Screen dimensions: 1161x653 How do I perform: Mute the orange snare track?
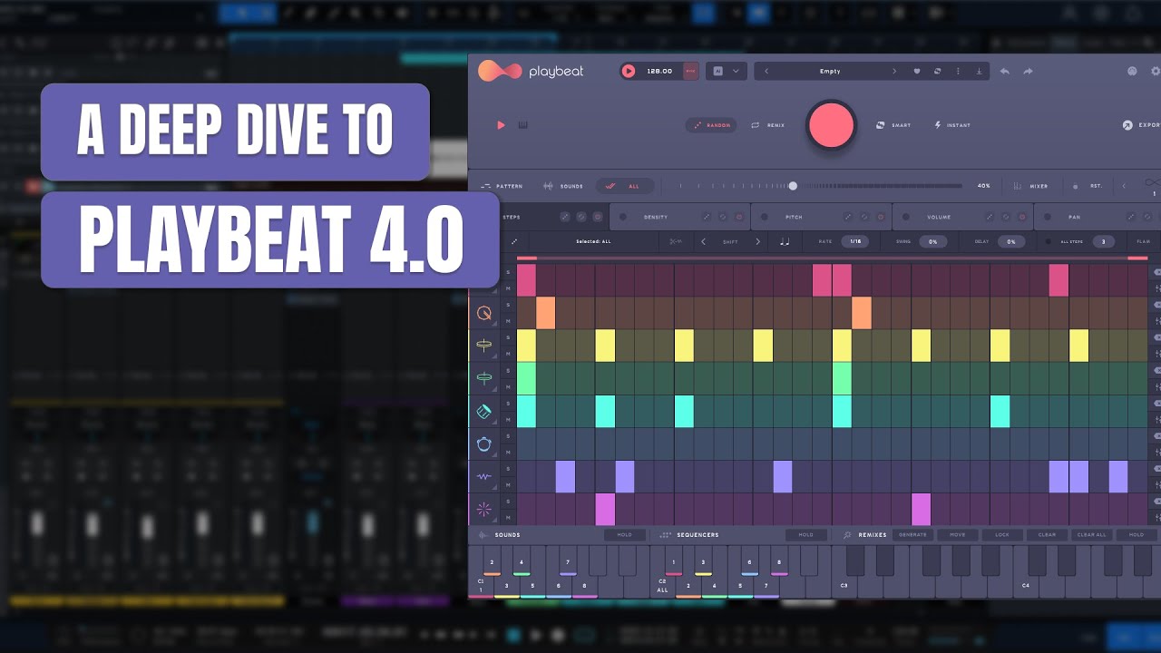click(508, 322)
